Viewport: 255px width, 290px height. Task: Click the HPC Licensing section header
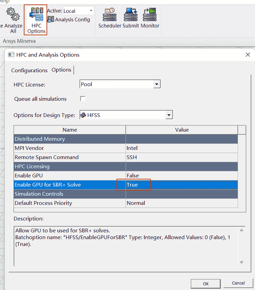coord(126,167)
